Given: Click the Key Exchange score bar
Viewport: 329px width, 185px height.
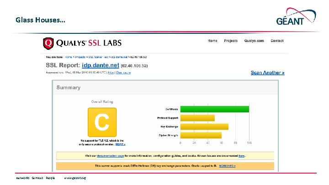Looking at the screenshot, I should point(204,127).
